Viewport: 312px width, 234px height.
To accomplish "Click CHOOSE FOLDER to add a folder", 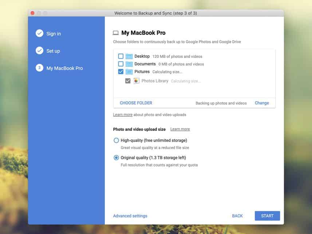I will (136, 103).
